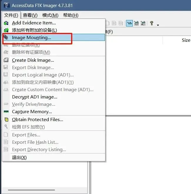Click the green add-all-devices icon
This screenshot has width=191, height=194.
[6, 30]
